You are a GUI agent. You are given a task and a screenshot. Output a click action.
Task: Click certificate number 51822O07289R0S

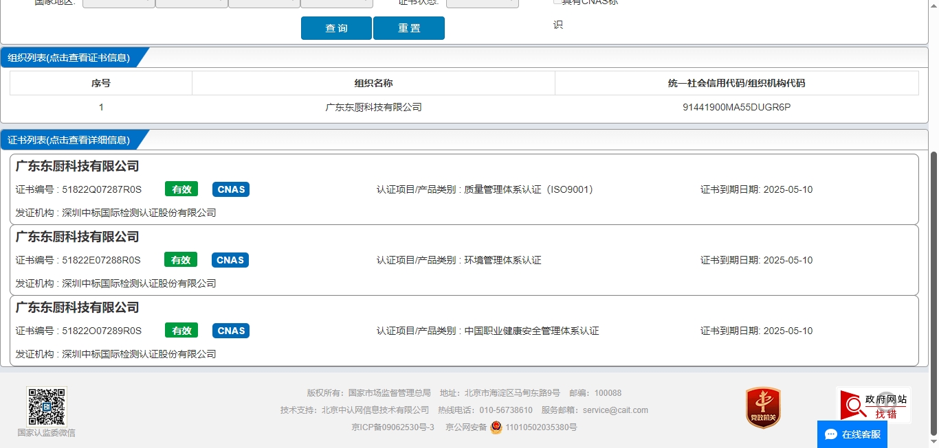[102, 331]
